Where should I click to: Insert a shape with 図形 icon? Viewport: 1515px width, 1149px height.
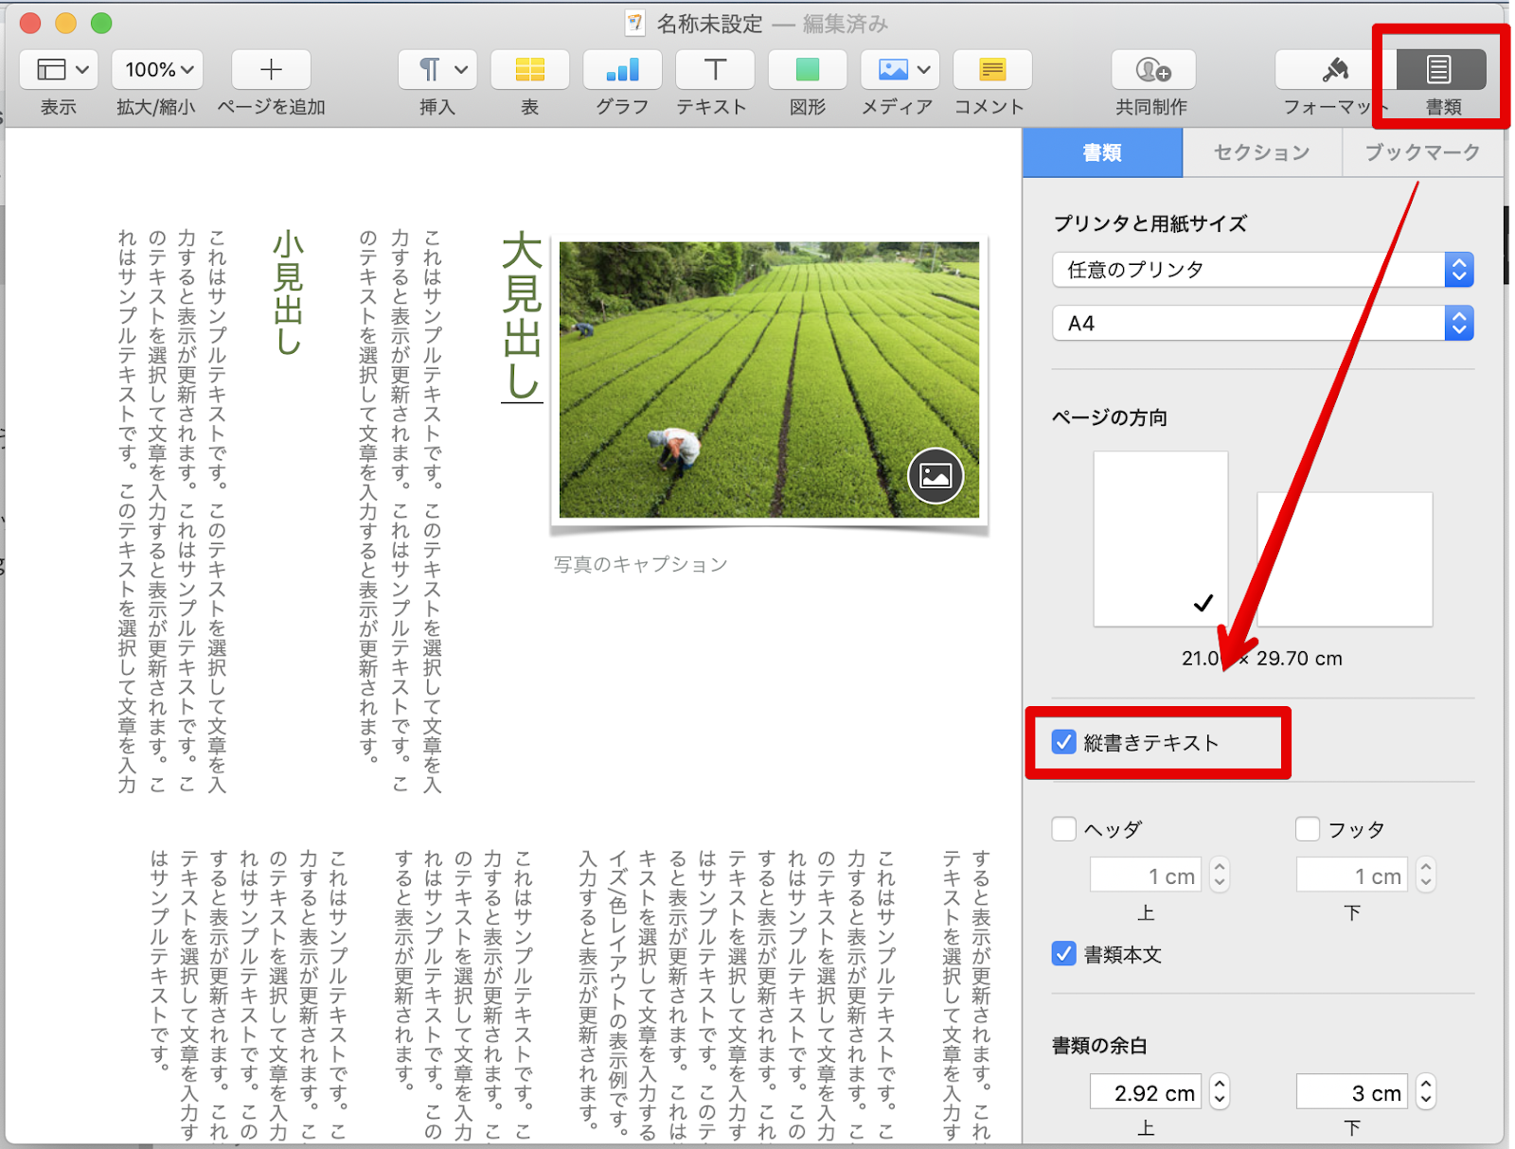pyautogui.click(x=808, y=70)
